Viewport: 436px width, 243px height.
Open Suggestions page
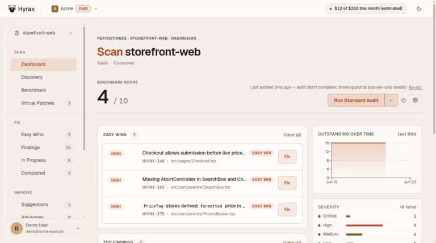(44, 204)
